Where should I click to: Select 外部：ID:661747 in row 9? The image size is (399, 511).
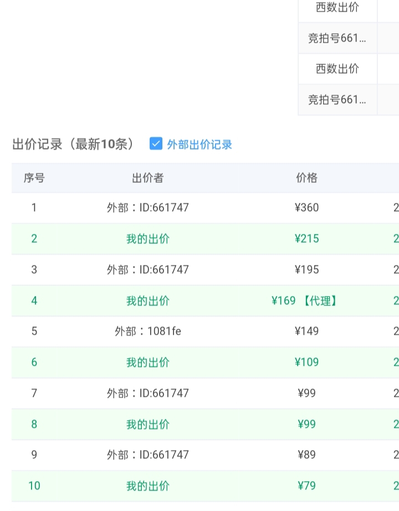tap(147, 455)
